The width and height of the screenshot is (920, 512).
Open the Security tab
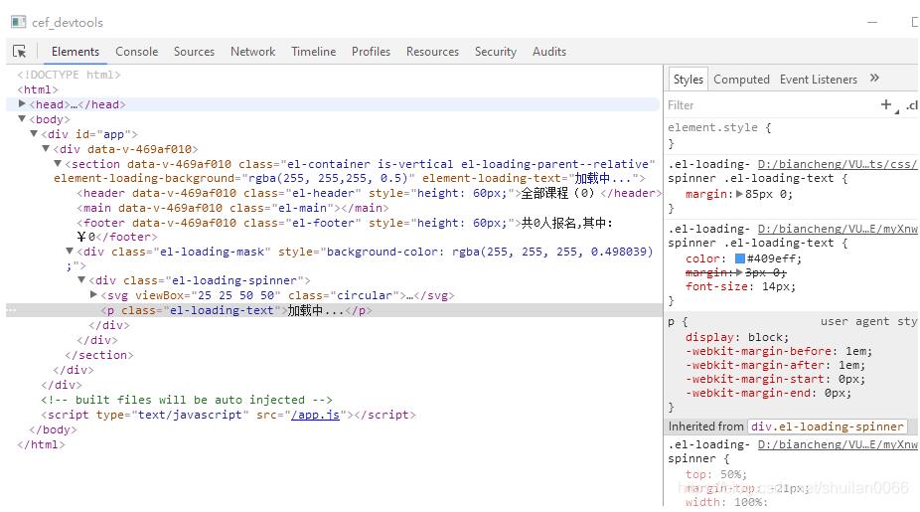point(495,52)
